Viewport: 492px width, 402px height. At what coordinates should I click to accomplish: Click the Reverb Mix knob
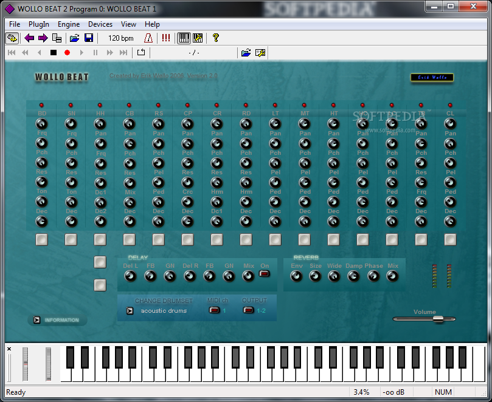coord(392,276)
